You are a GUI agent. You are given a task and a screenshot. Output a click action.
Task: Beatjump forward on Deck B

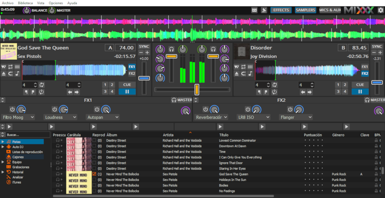[x=310, y=92]
